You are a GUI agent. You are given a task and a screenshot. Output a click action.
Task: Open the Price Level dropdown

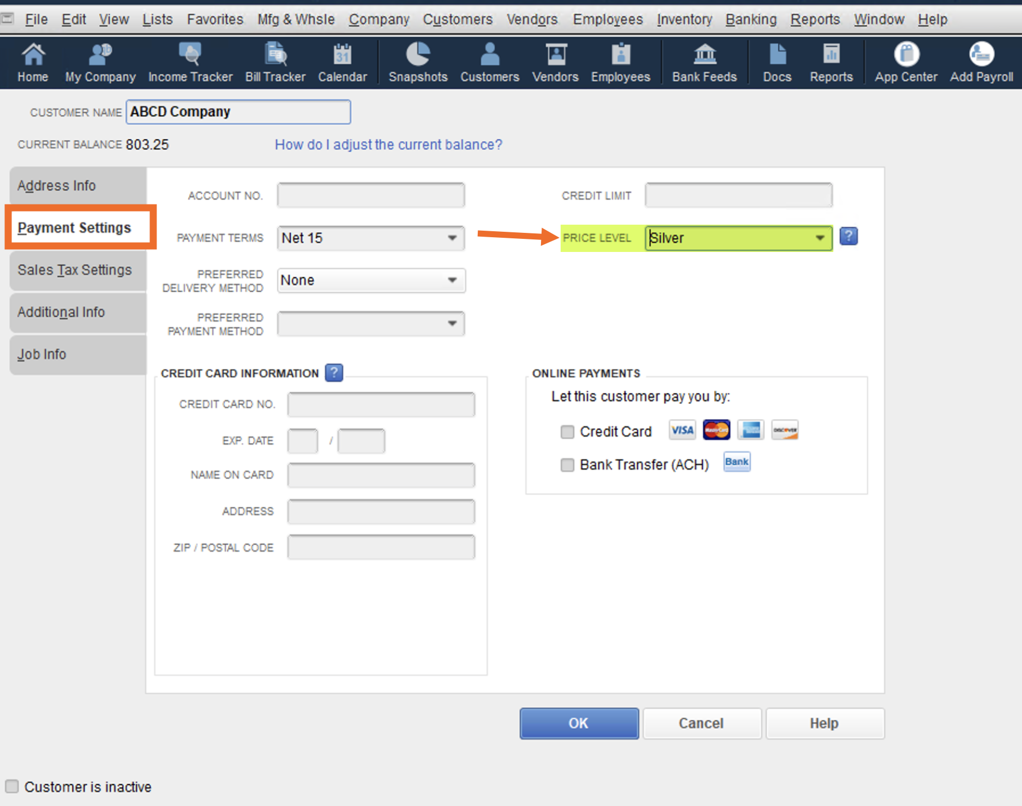tap(820, 238)
